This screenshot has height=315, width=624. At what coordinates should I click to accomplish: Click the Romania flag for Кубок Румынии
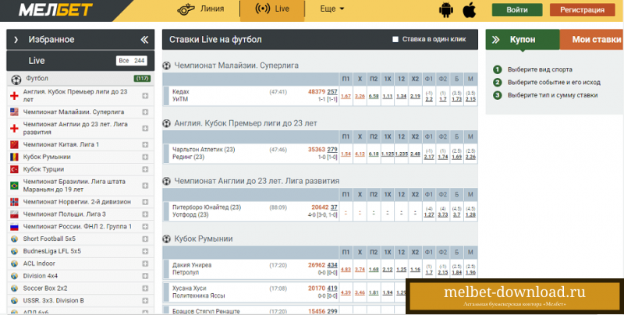[14, 157]
